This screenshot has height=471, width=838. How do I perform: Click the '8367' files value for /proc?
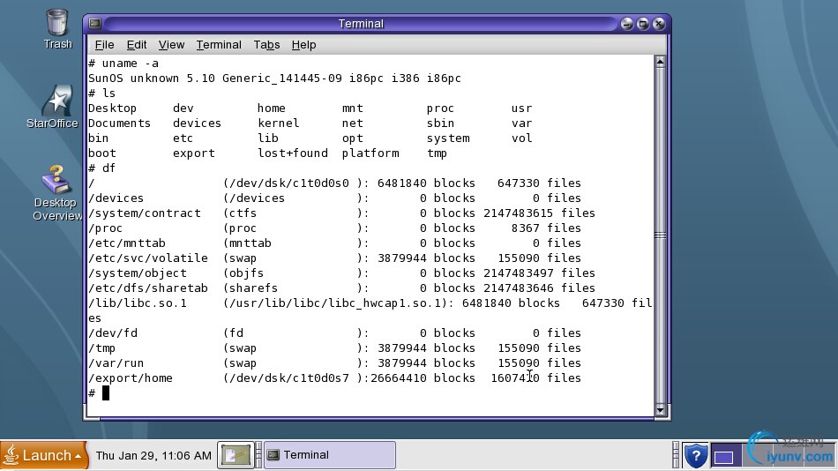(x=526, y=228)
